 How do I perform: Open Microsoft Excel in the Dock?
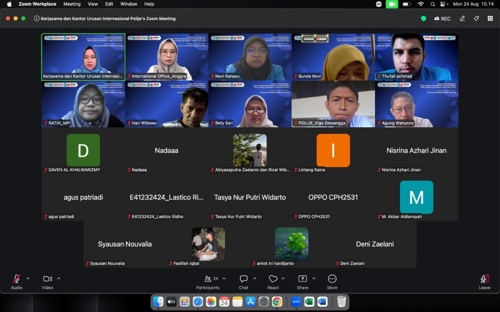(x=309, y=301)
